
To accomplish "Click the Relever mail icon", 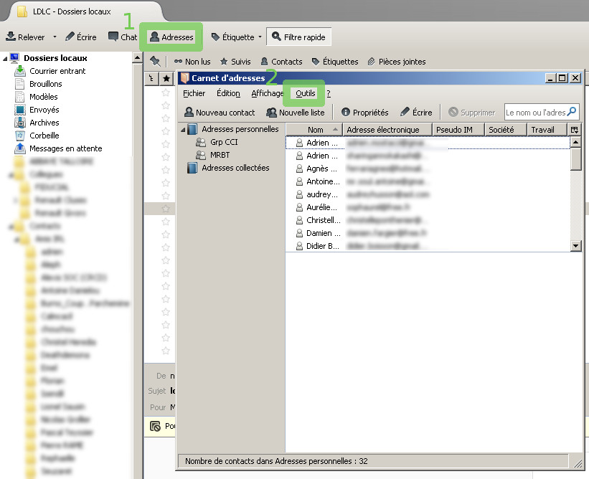I will click(11, 37).
